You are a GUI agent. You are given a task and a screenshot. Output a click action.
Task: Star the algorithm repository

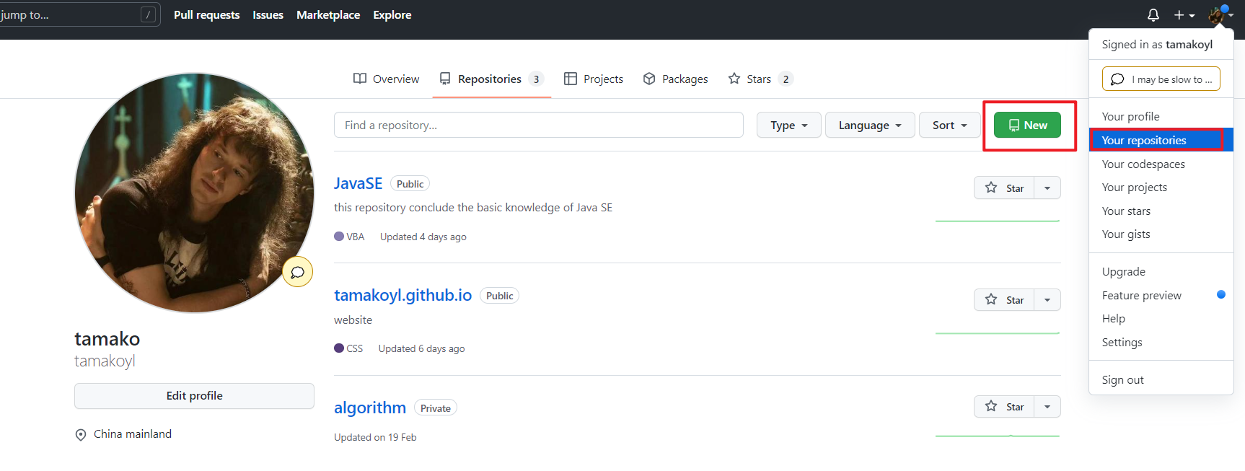(x=1004, y=407)
